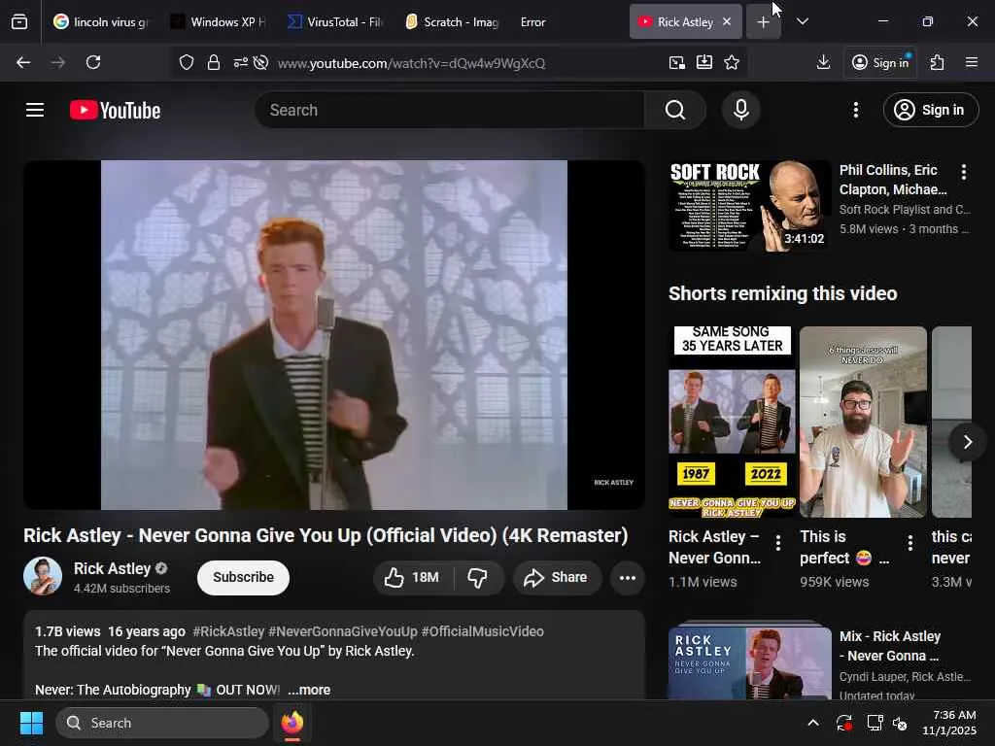Viewport: 995px width, 746px height.
Task: Close the Rick Astley tab
Action: (x=727, y=21)
